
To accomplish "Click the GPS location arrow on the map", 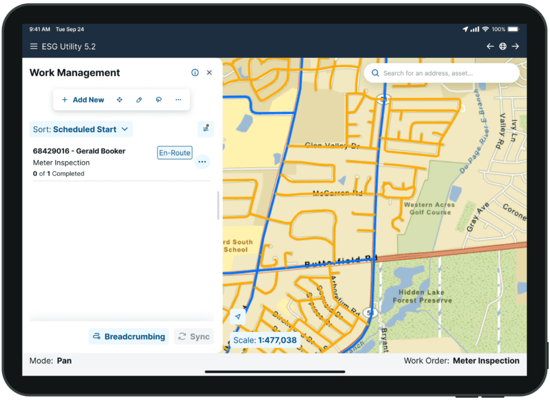I will 238,317.
